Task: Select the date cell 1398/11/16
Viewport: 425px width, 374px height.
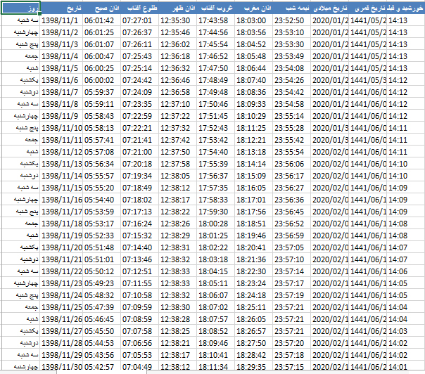Action: coord(61,200)
